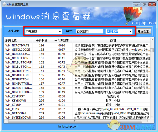Click hex value 00A5

(62, 75)
